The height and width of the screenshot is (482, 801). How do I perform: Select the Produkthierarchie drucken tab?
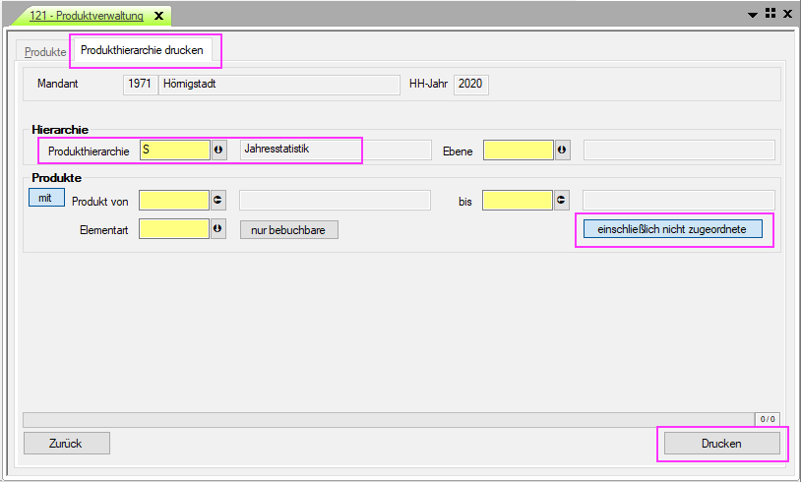(144, 50)
